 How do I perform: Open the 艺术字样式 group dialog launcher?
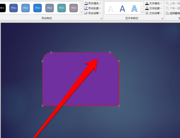point(162,18)
